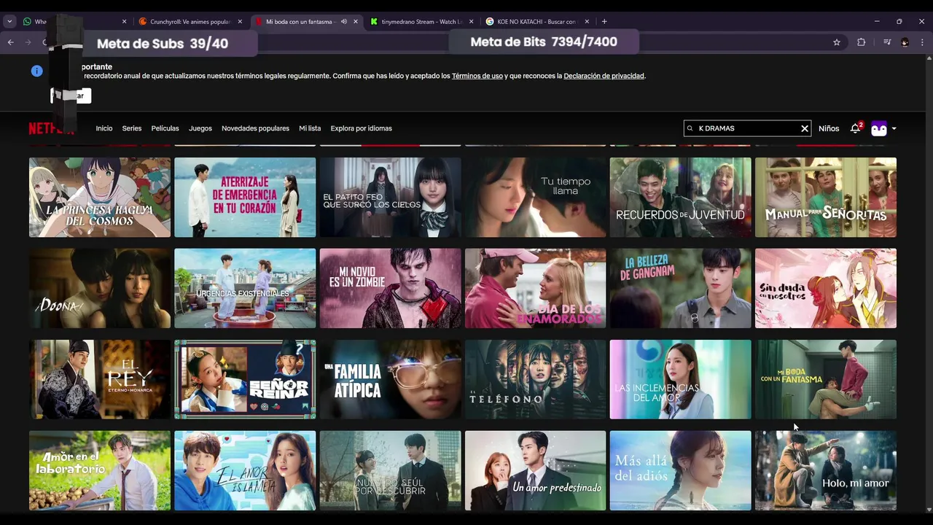
Task: Open the browser extensions puzzle icon
Action: click(862, 42)
